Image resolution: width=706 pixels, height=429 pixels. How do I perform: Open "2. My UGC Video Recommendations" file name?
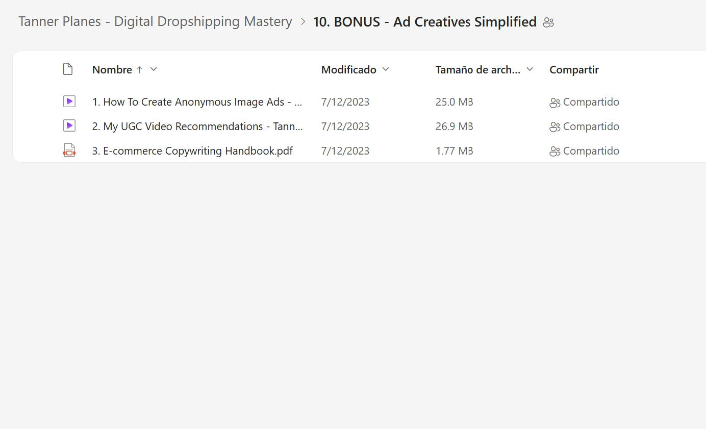[197, 127]
